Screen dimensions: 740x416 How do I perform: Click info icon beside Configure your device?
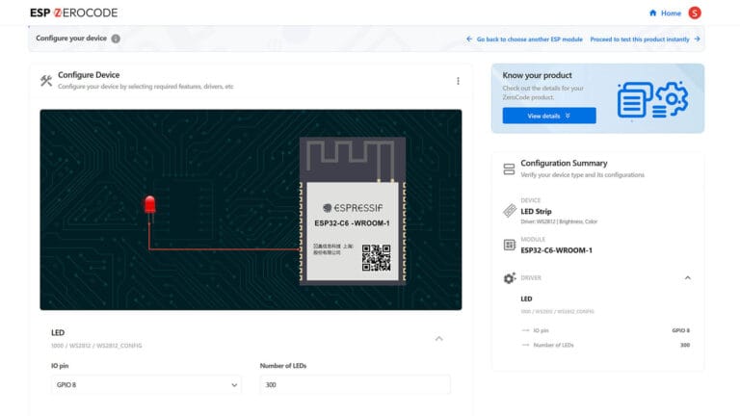click(x=116, y=39)
